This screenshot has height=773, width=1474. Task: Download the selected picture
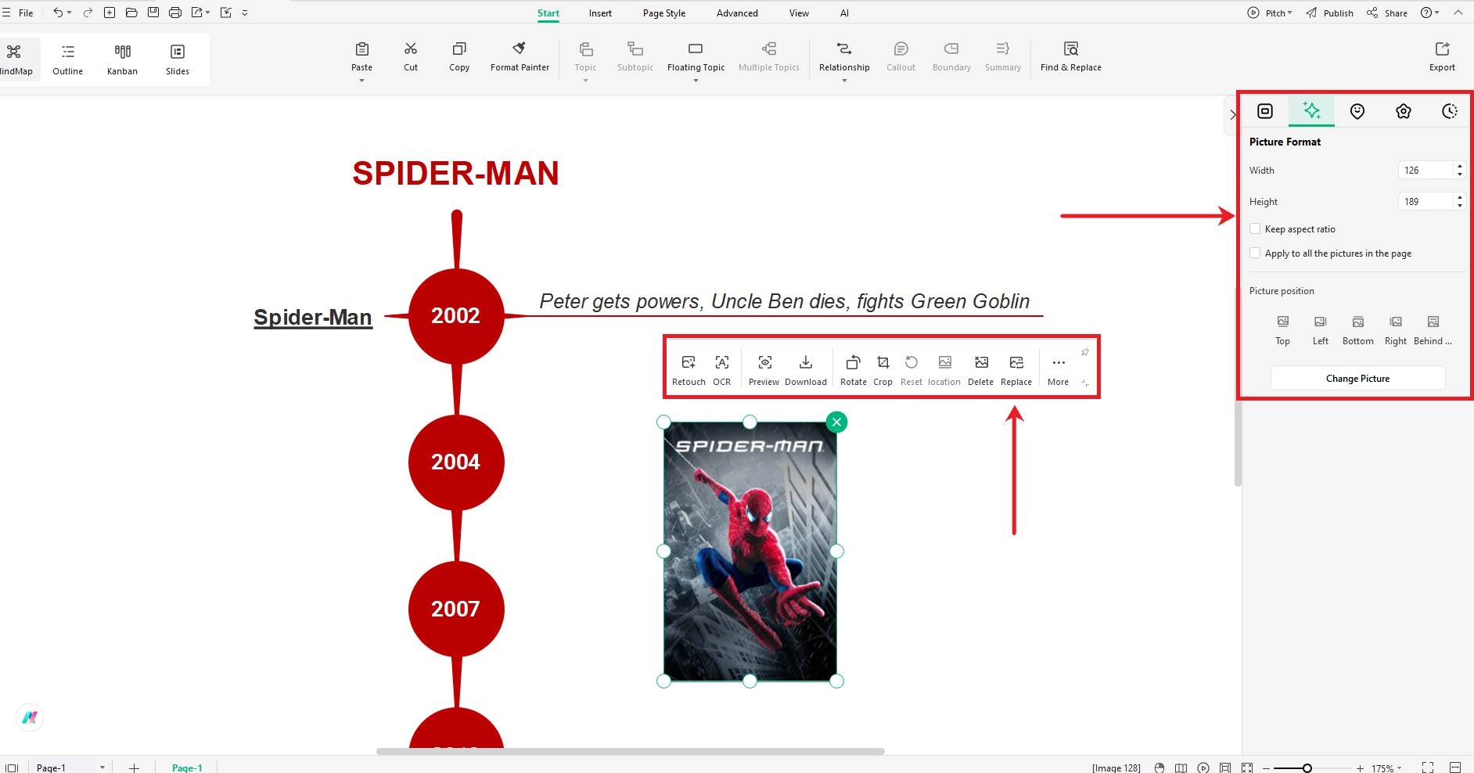[805, 370]
